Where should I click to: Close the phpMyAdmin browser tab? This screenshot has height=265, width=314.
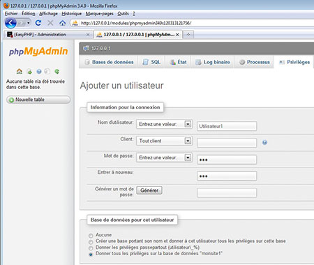pyautogui.click(x=177, y=35)
